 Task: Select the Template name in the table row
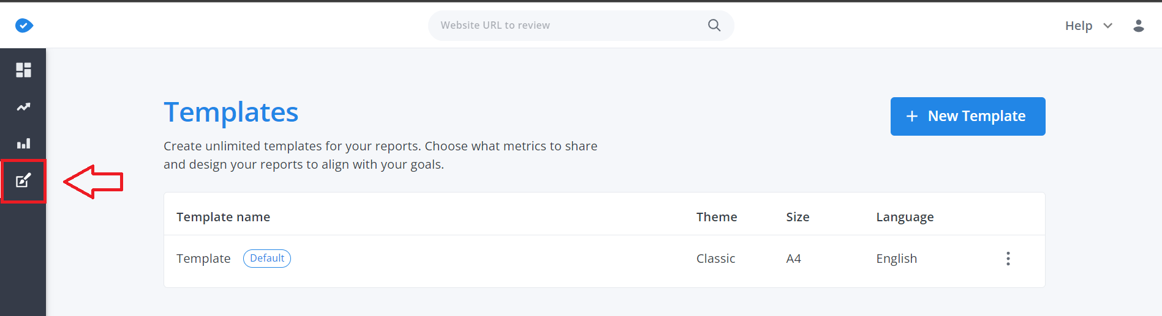[203, 259]
